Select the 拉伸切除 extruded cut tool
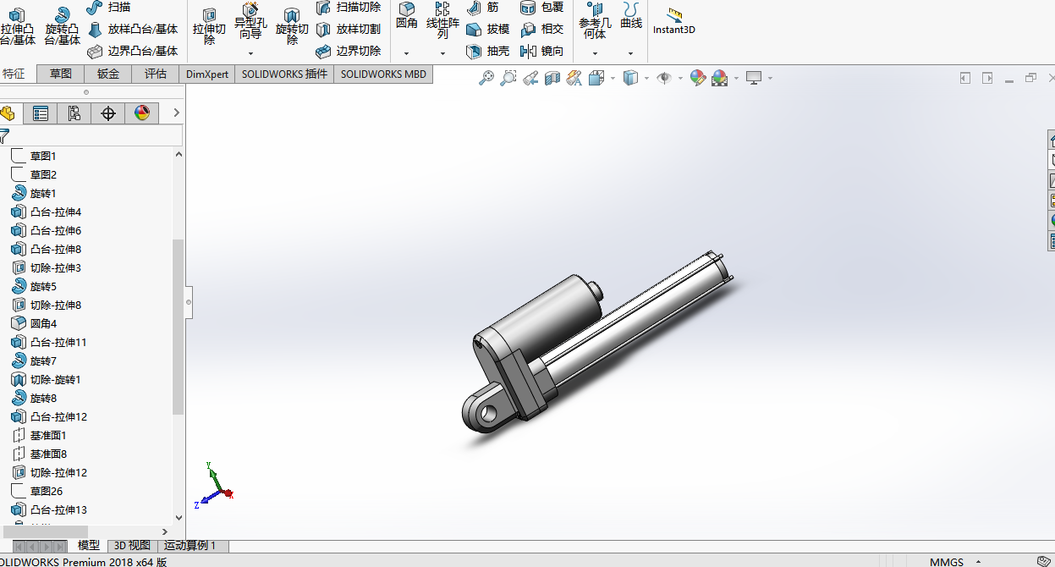 click(x=209, y=25)
